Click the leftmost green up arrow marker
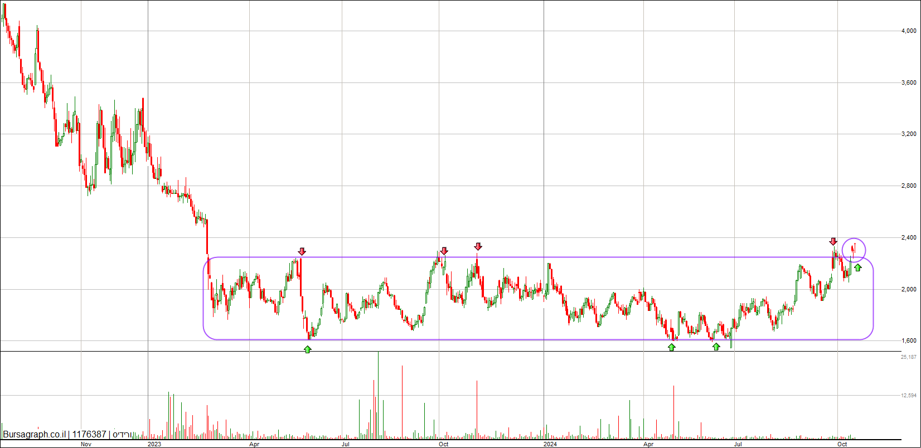The image size is (921, 448). (x=307, y=349)
